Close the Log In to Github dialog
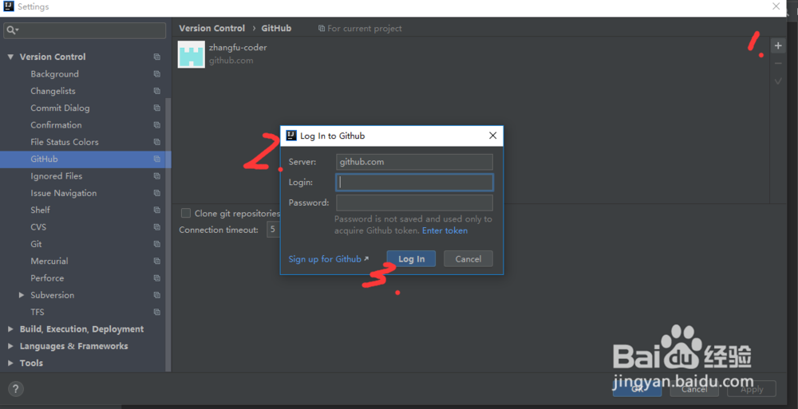Screen dimensions: 798x409 pos(492,136)
